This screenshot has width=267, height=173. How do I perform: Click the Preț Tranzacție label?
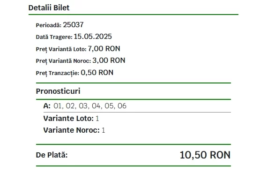click(58, 73)
